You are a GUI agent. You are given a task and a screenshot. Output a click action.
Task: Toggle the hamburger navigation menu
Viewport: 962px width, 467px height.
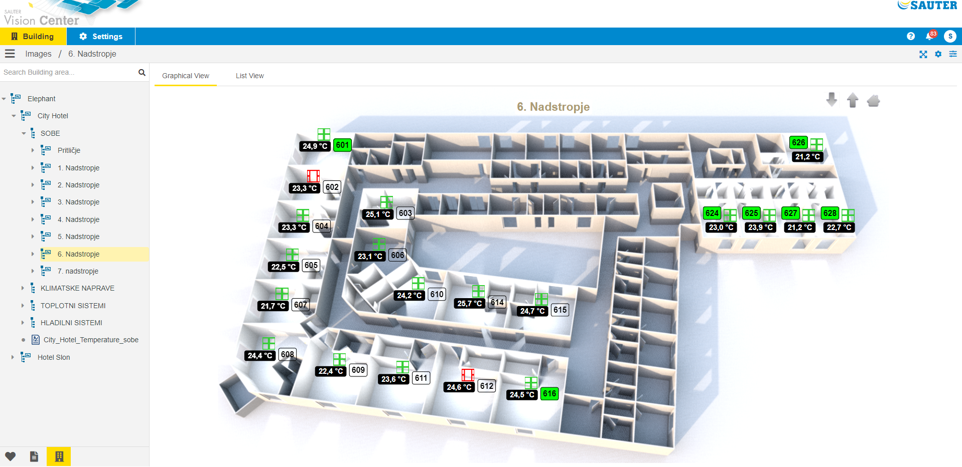click(10, 54)
